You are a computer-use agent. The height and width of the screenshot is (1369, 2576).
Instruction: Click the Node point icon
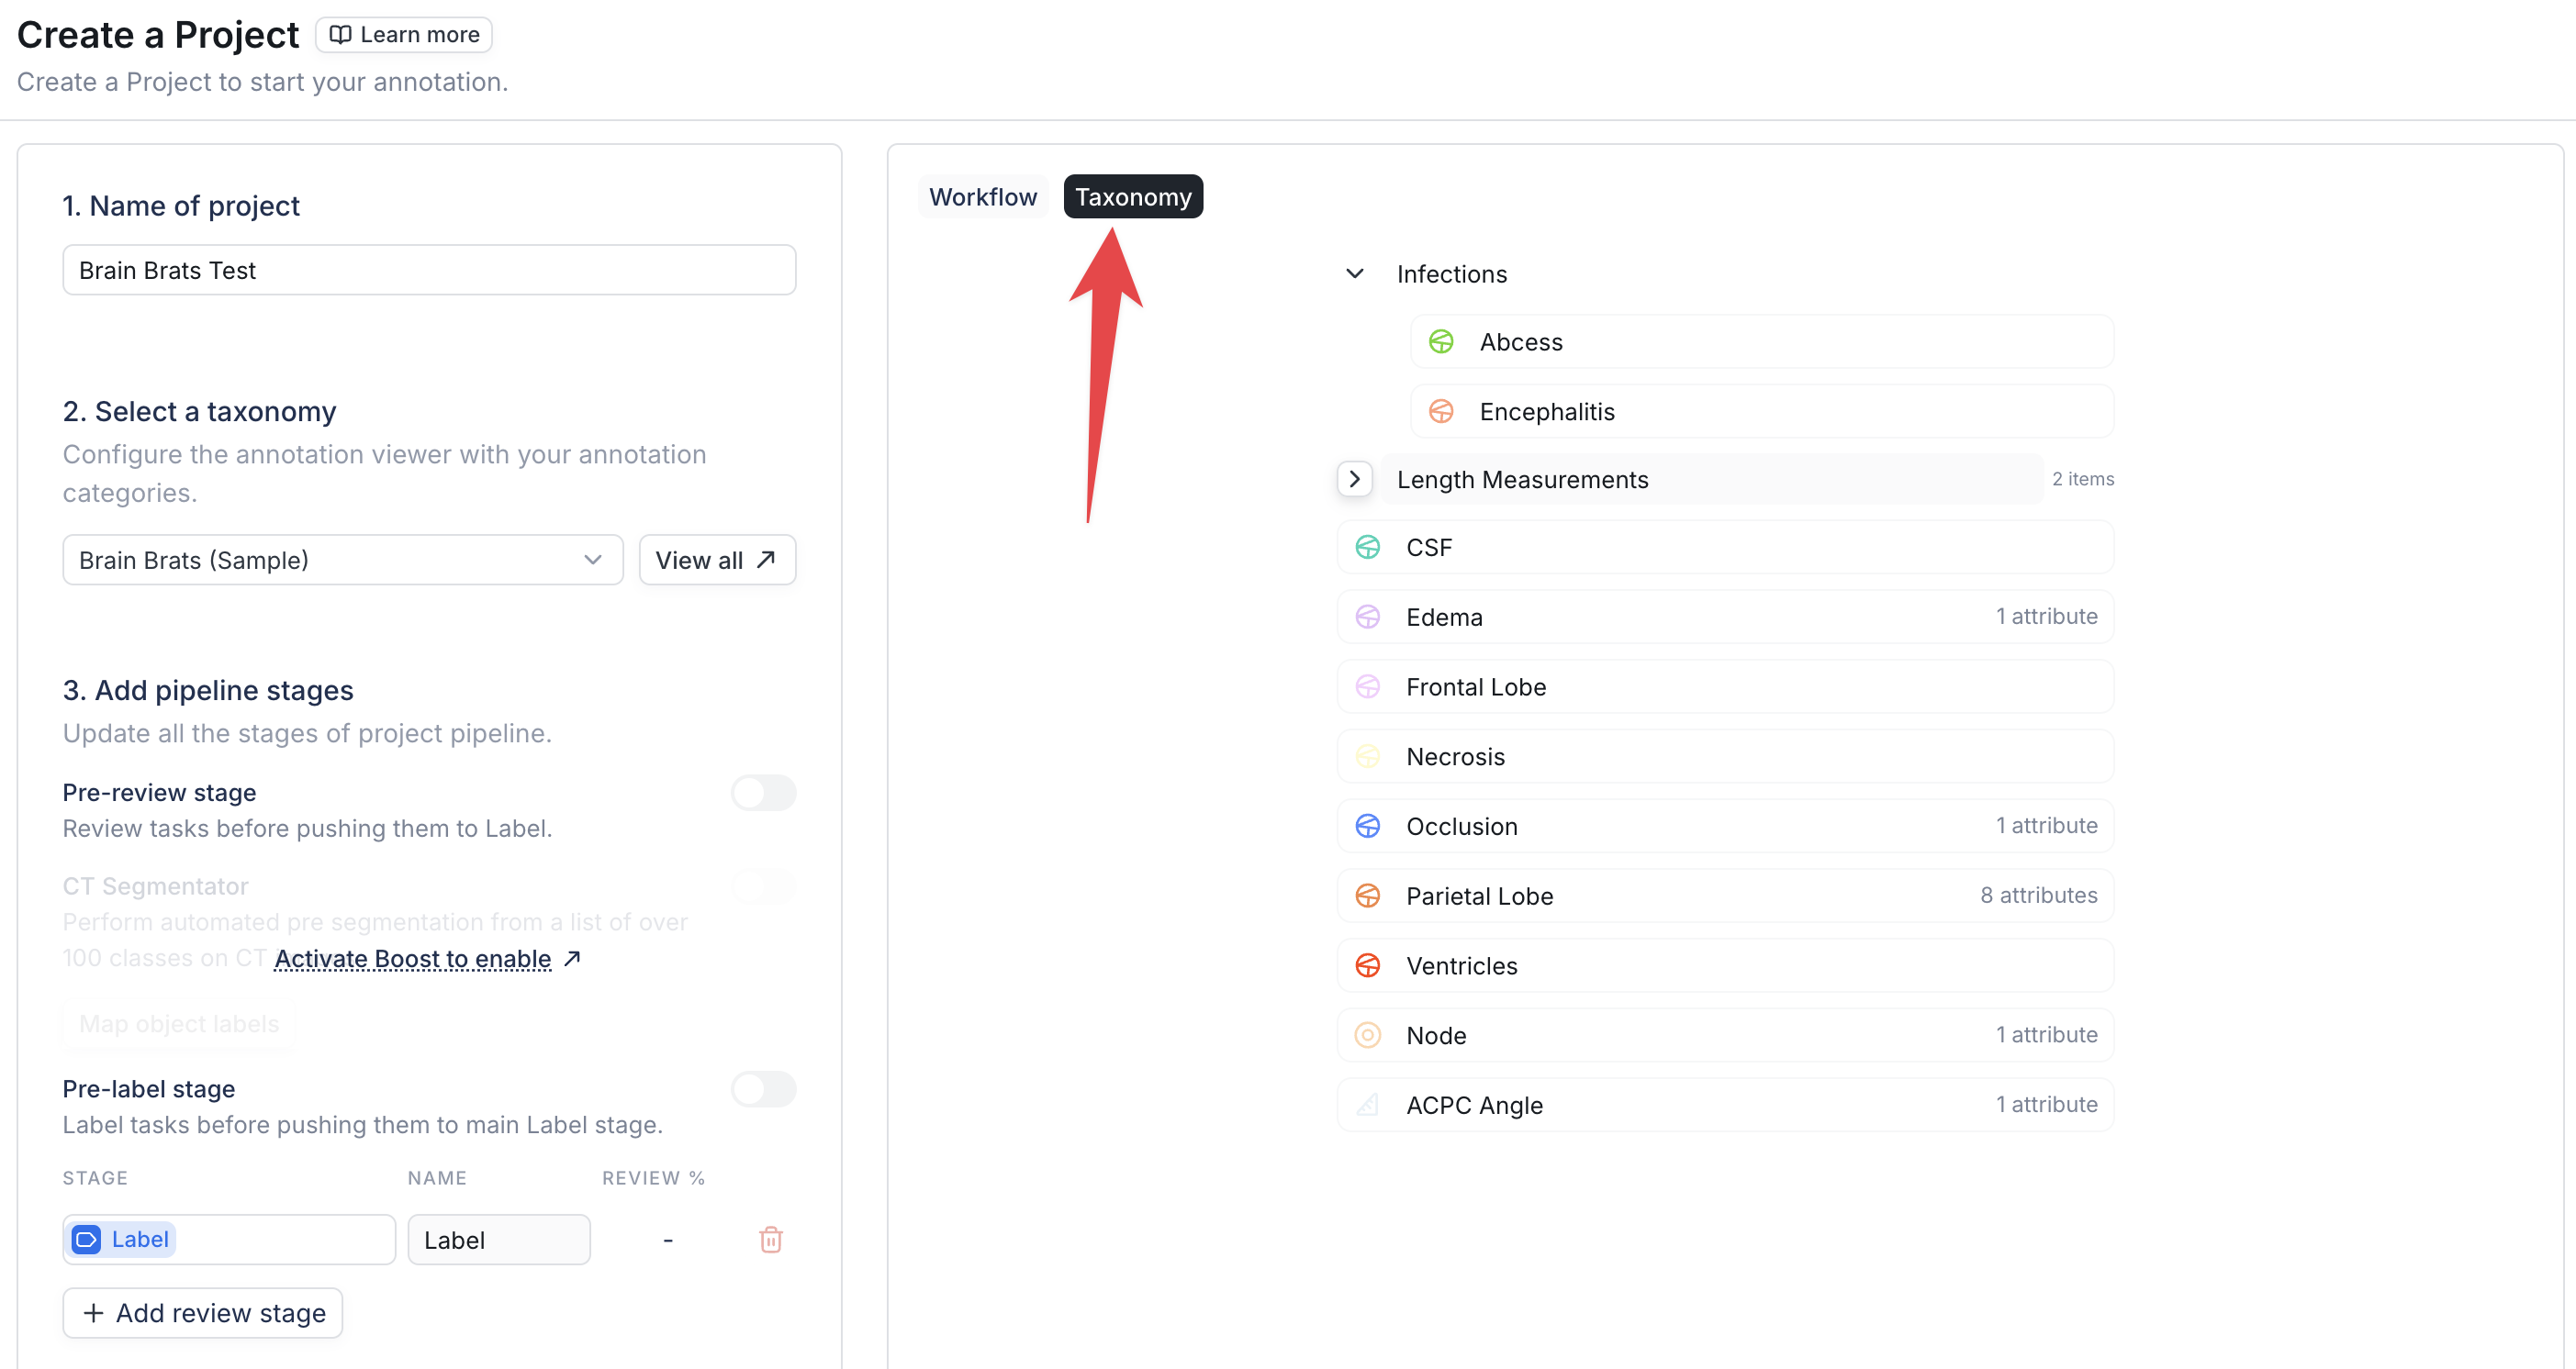pyautogui.click(x=1367, y=1035)
